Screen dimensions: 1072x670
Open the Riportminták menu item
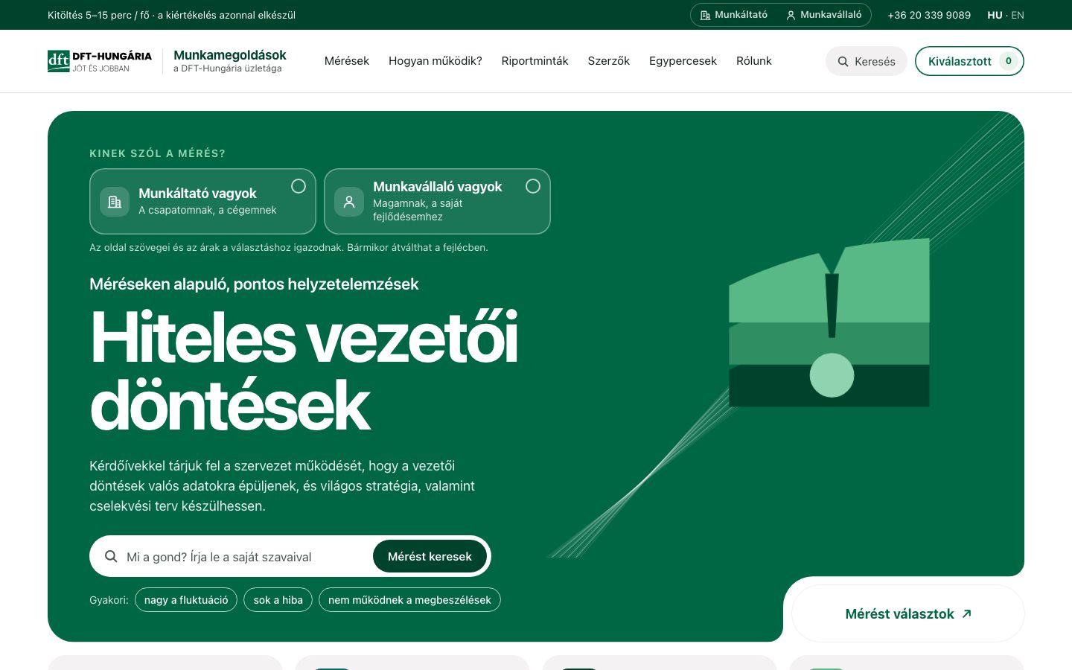coord(535,61)
